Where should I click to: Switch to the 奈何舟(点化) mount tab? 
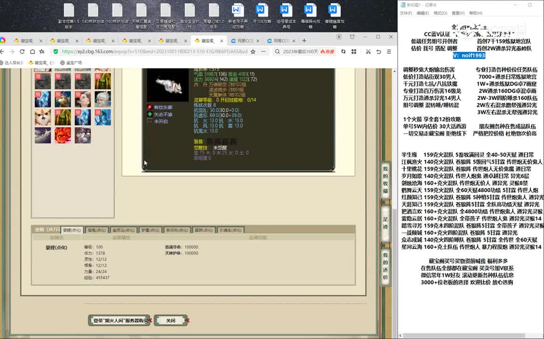[177, 230]
